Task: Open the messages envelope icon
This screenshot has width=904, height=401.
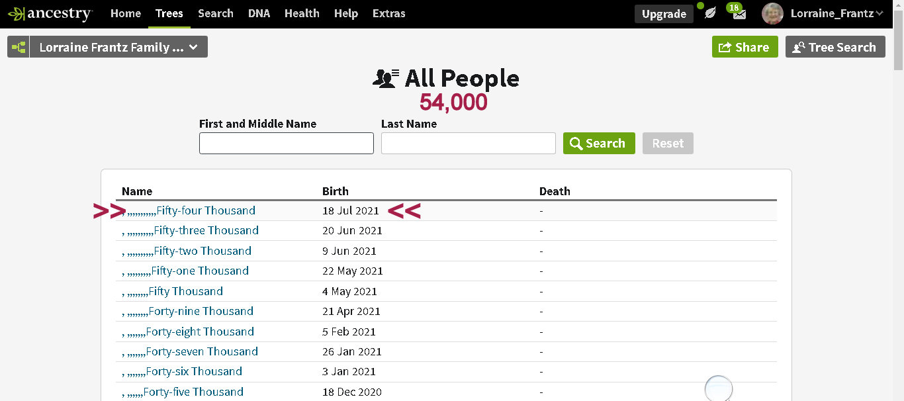Action: point(739,13)
